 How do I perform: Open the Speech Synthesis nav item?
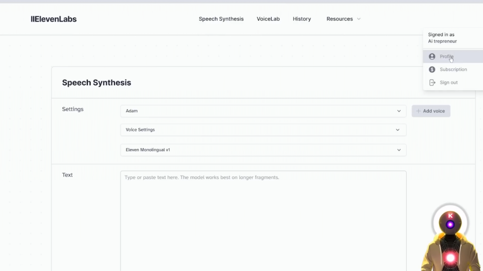221,19
